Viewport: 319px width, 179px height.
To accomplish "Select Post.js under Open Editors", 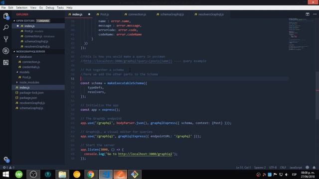I will coord(38,31).
